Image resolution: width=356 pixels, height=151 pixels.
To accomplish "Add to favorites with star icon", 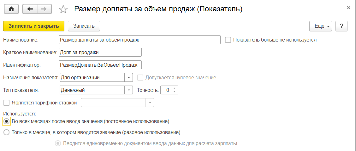I will tap(63, 9).
